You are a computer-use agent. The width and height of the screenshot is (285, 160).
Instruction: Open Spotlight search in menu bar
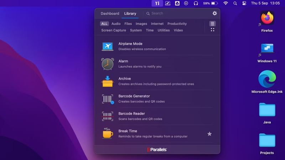pos(235,3)
